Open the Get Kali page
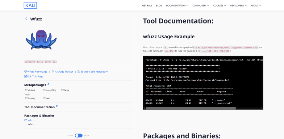 [x=147, y=6]
